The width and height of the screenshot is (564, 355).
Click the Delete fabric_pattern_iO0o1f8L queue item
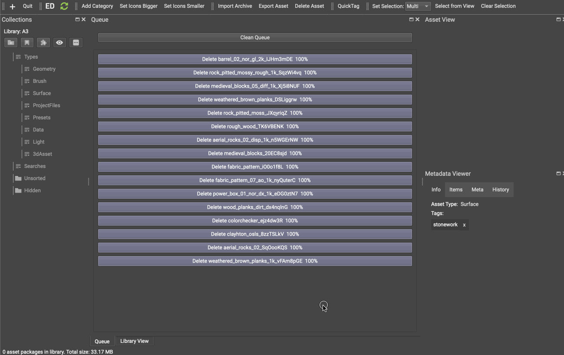pos(255,167)
